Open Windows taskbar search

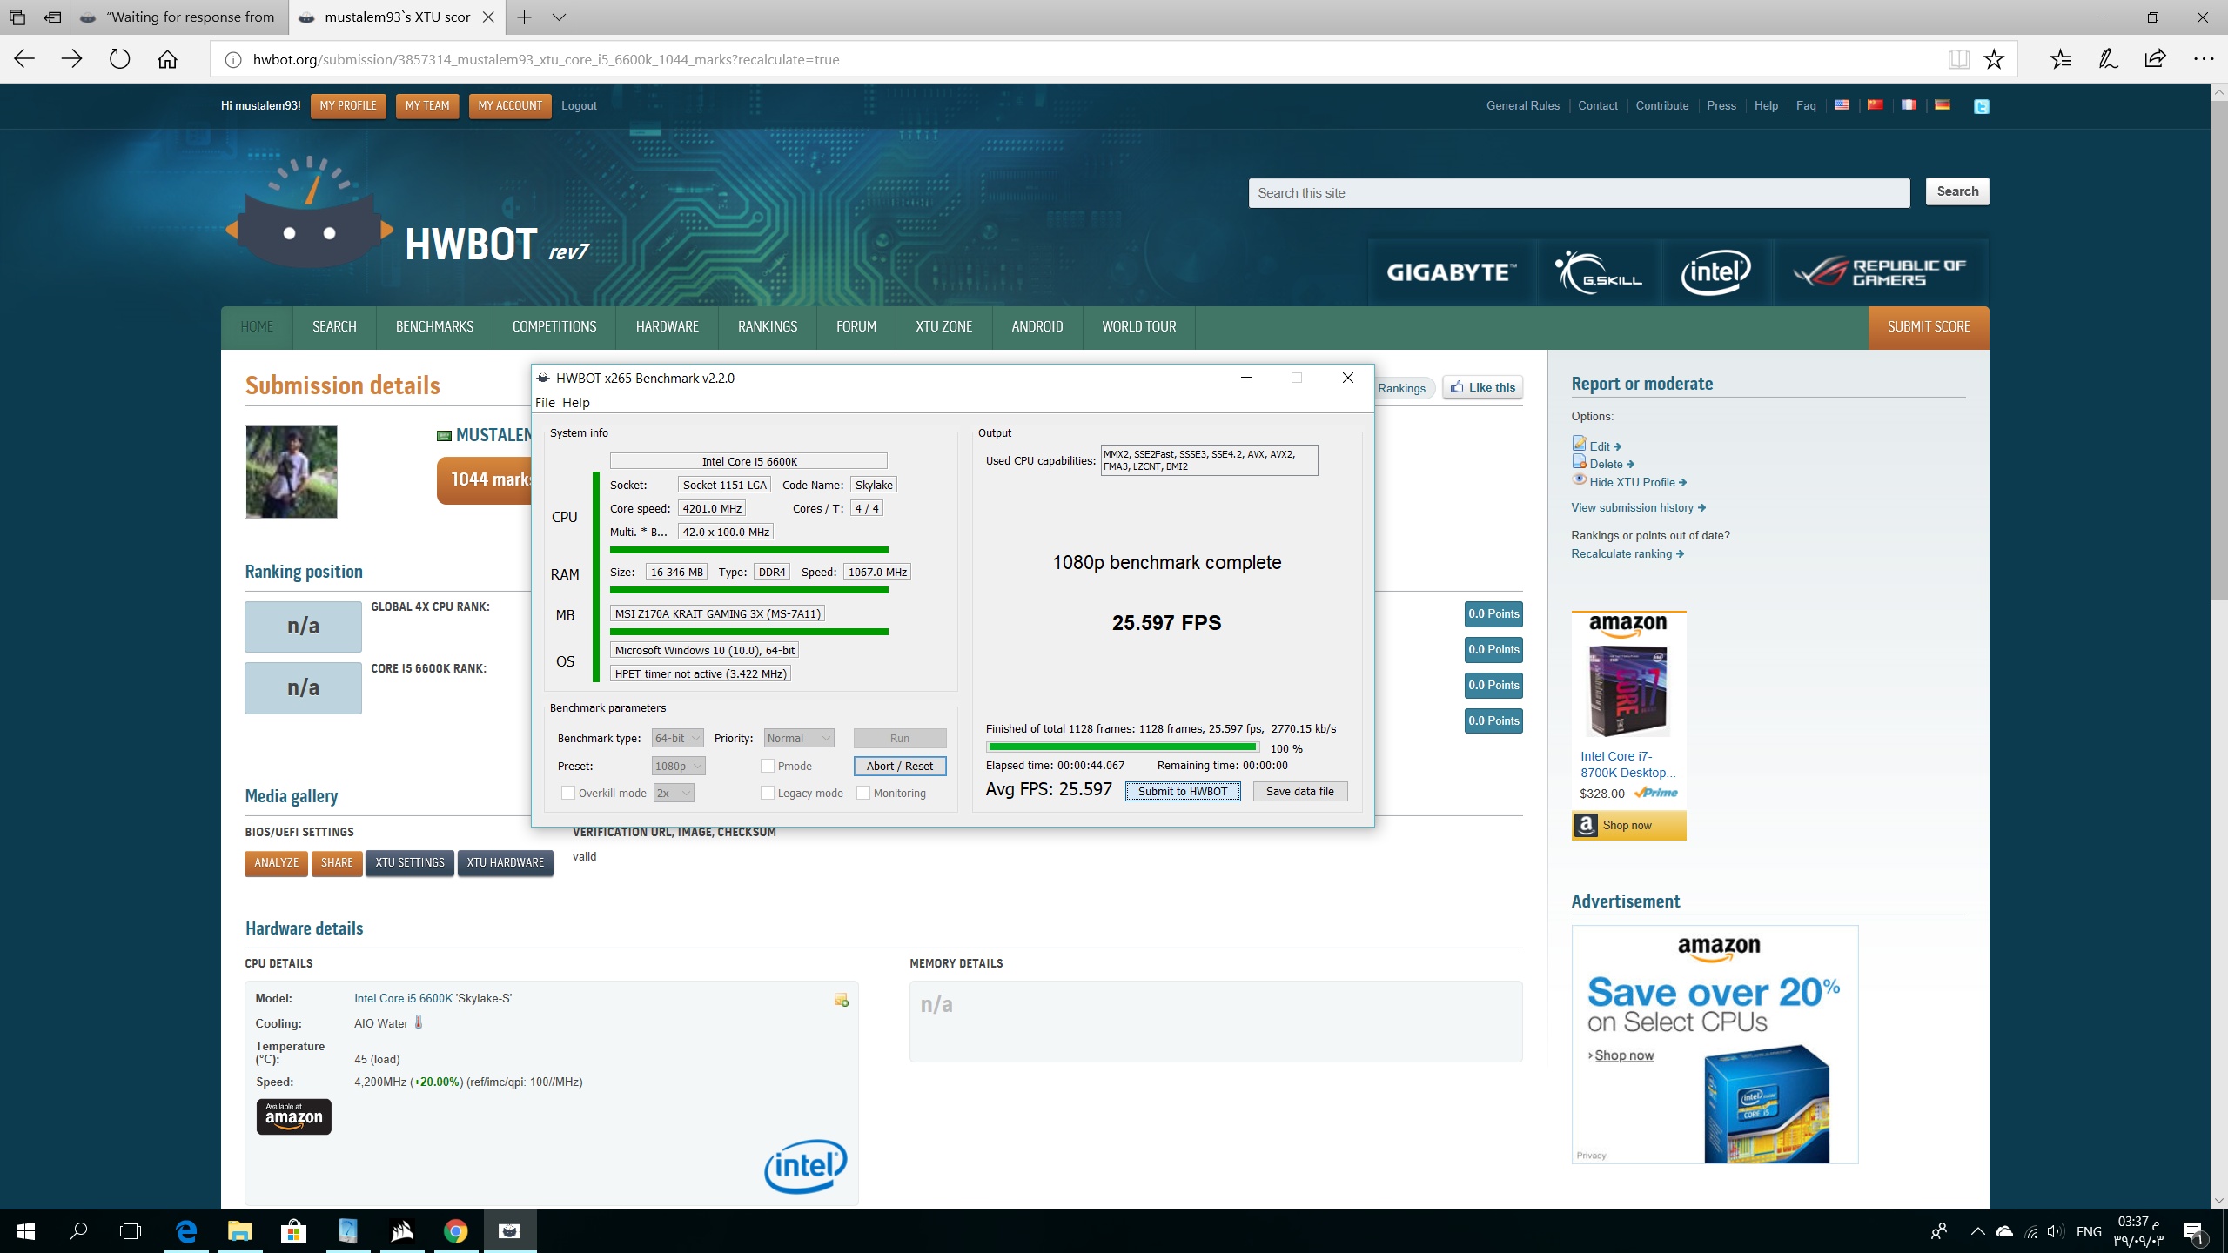coord(78,1231)
